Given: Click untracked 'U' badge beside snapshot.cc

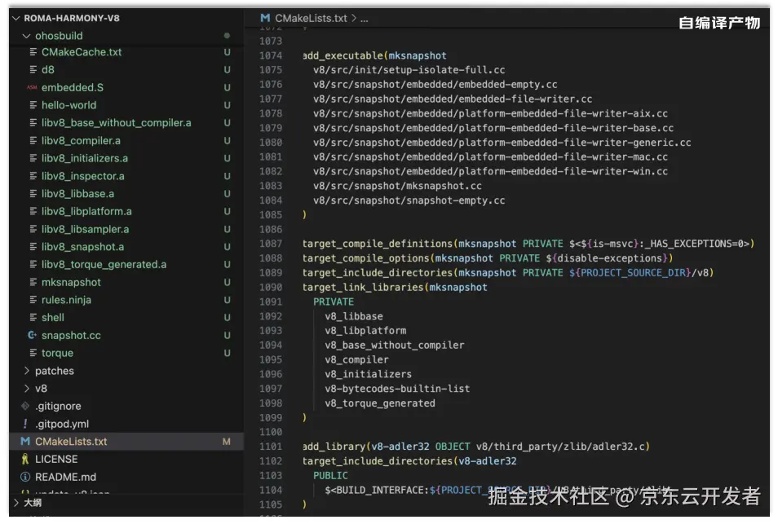Looking at the screenshot, I should click(227, 336).
